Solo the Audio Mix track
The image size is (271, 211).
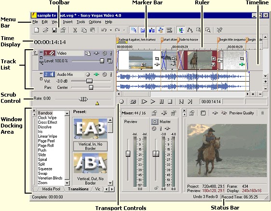[x=111, y=74]
